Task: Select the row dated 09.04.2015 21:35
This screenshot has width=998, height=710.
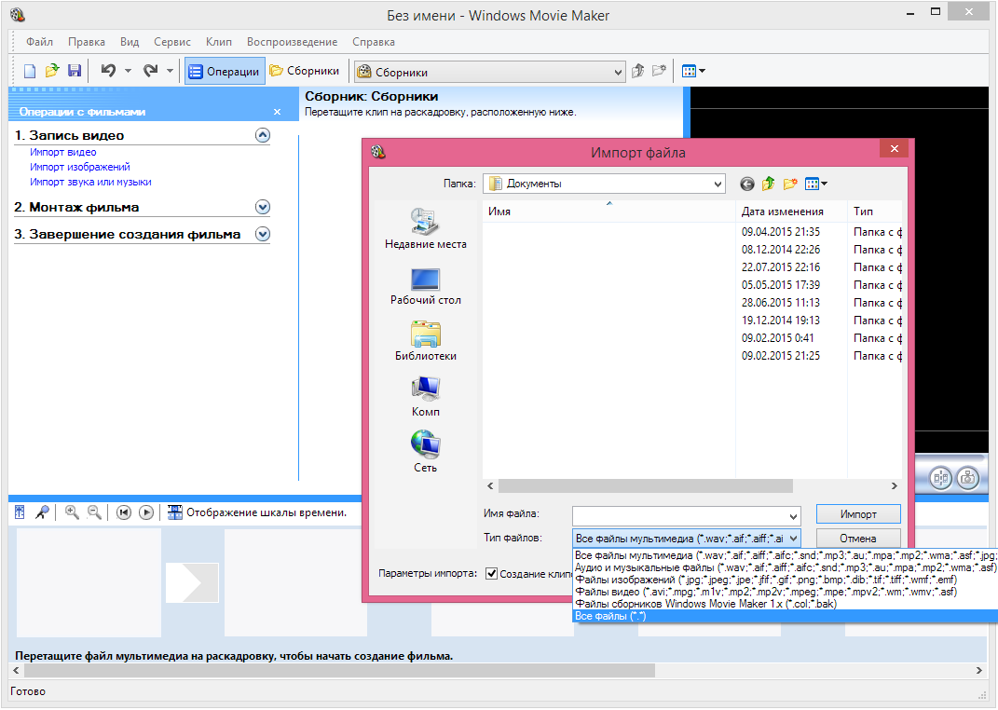Action: click(692, 232)
